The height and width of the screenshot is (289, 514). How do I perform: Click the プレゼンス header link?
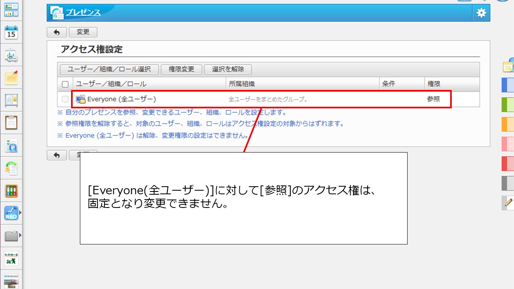click(x=83, y=13)
